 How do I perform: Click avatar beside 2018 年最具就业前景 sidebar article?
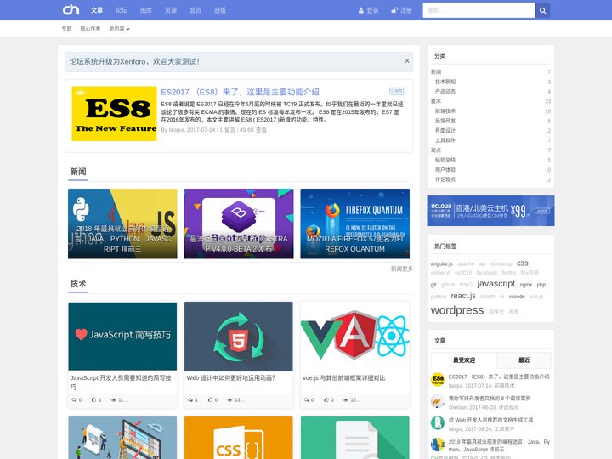pos(438,445)
